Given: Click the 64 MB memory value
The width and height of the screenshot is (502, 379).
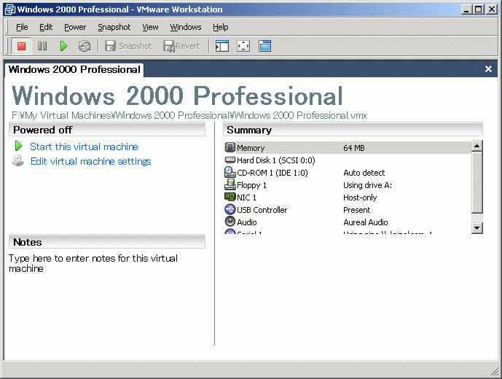Looking at the screenshot, I should click(x=354, y=148).
